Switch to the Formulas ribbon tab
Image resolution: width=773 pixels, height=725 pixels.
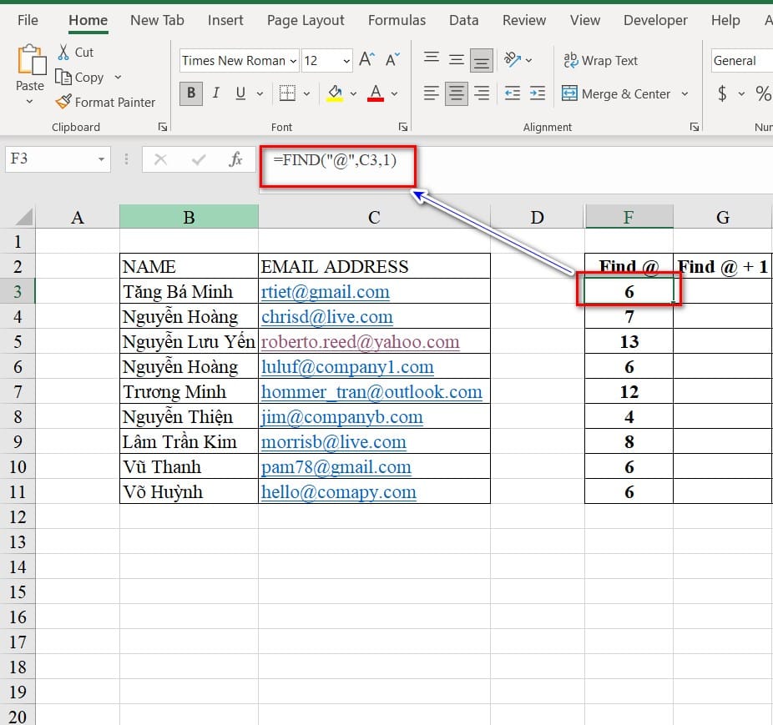397,20
